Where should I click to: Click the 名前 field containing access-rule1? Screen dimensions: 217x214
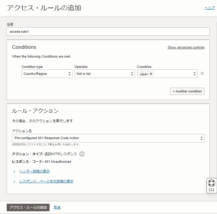[108, 32]
